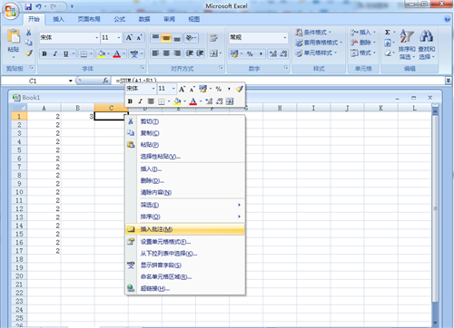Click the Office button in the top-left corner
Image resolution: width=454 pixels, height=328 pixels.
point(11,11)
